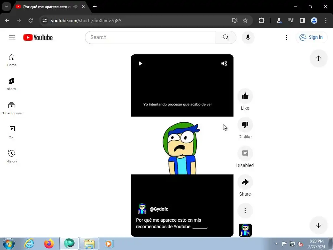Open the @Gydofc channel link
The height and width of the screenshot is (250, 333).
pos(159,209)
